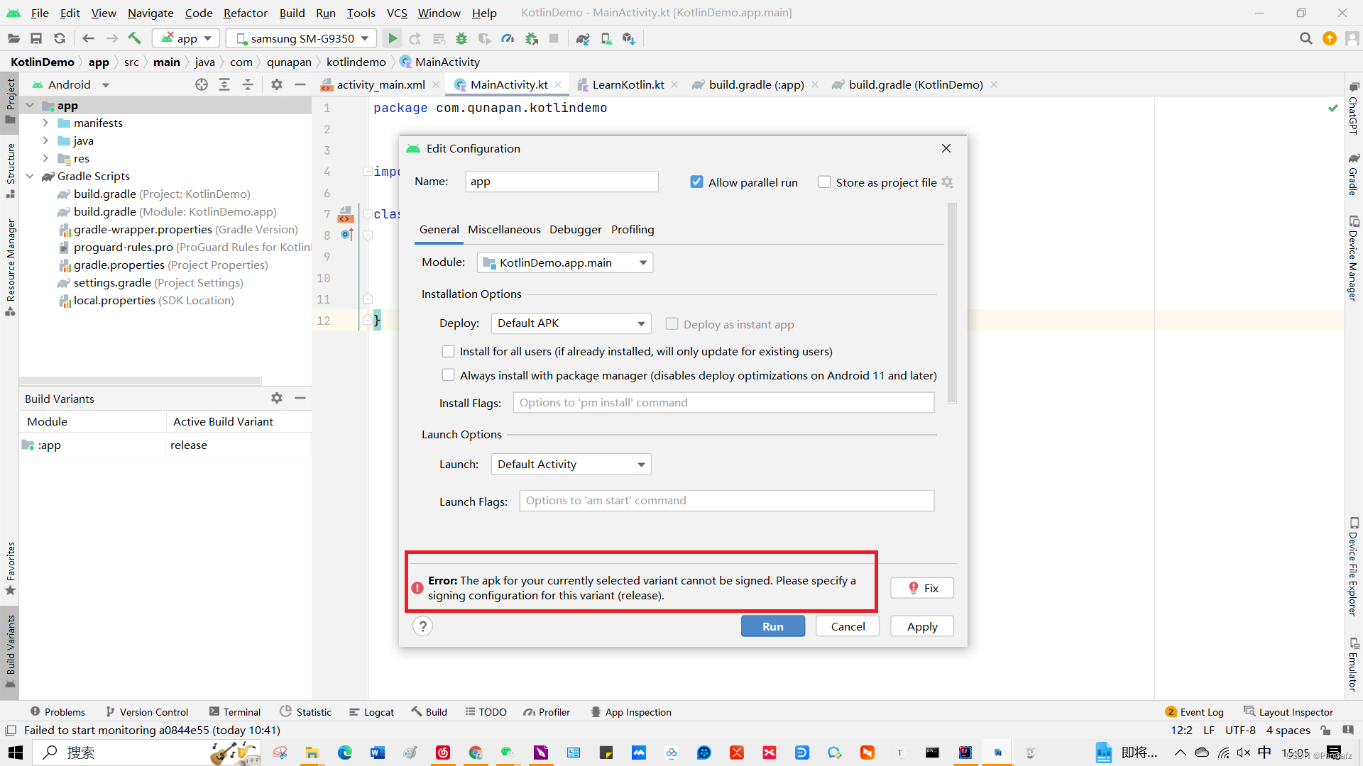Click Select Opened File target icon

click(202, 84)
